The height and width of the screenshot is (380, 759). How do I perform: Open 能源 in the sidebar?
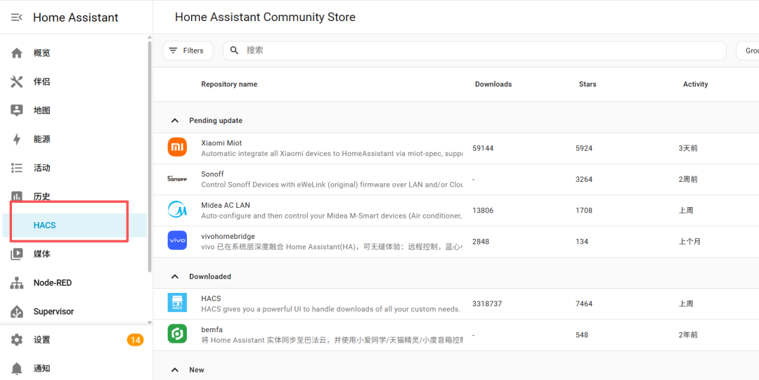click(74, 139)
